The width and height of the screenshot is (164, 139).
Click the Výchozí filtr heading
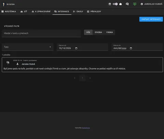pos(12,26)
